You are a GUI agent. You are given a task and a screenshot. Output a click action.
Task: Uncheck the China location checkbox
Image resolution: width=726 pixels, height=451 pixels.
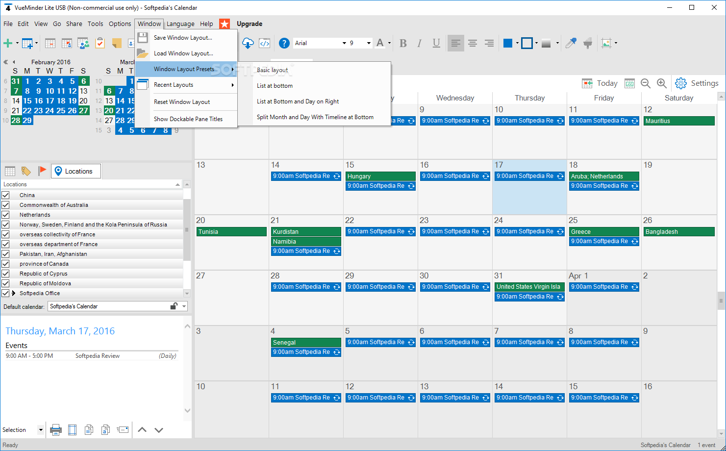(6, 195)
